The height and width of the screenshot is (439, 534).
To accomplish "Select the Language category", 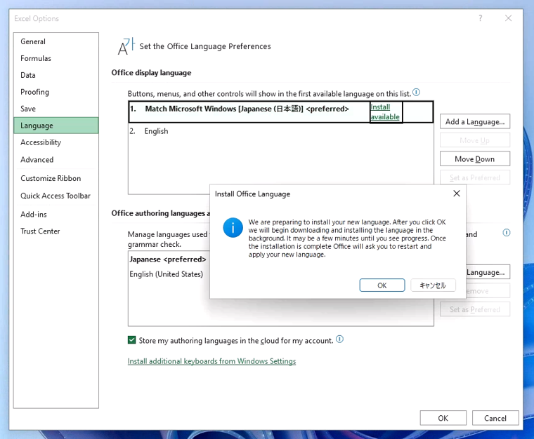I will tap(56, 126).
